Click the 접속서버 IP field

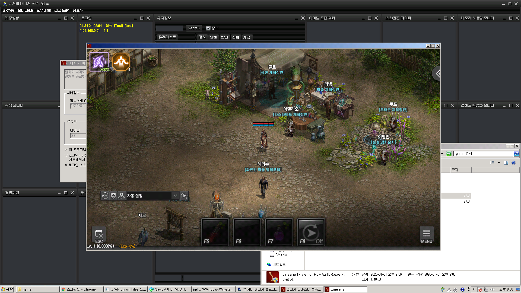(x=78, y=106)
